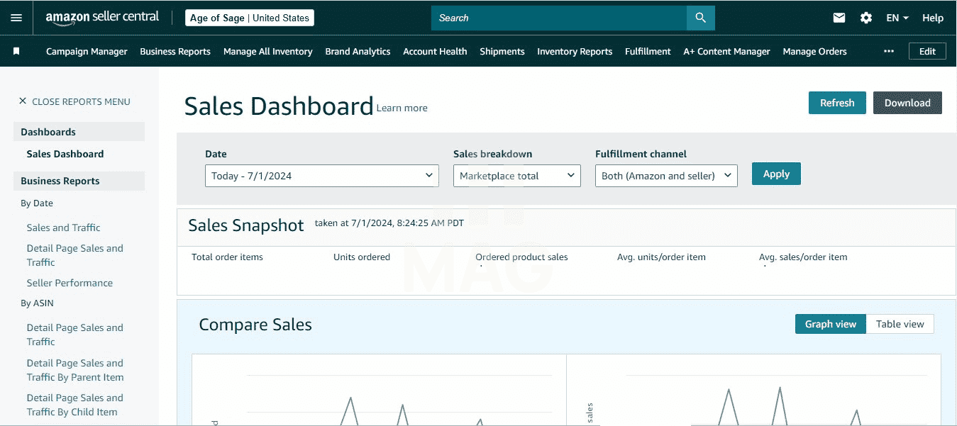Click the Ordered product sales label
Screen dimensions: 957x426
click(x=521, y=257)
